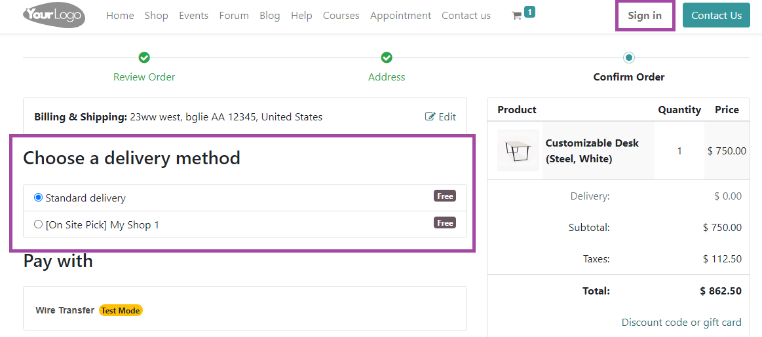The height and width of the screenshot is (337, 762).
Task: Click the cart item count badge
Action: point(529,12)
